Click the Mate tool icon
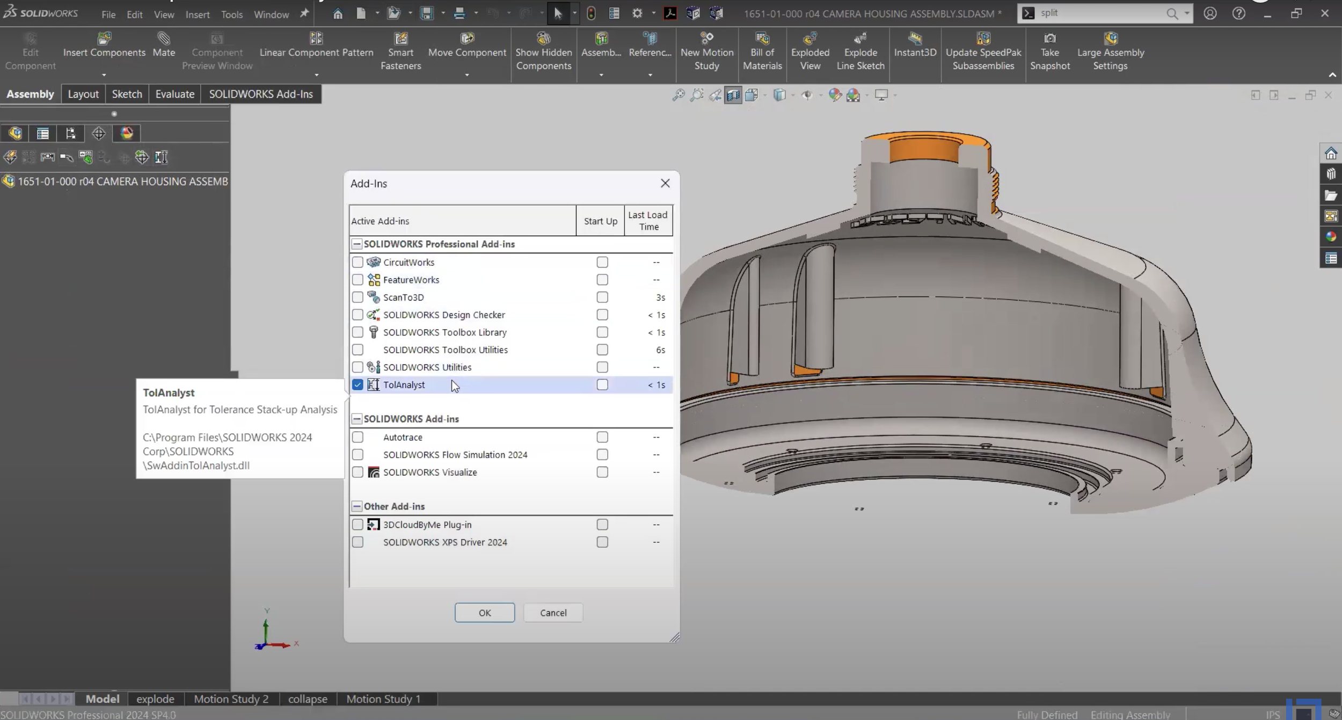Screen dimensions: 1342x720 (x=163, y=39)
